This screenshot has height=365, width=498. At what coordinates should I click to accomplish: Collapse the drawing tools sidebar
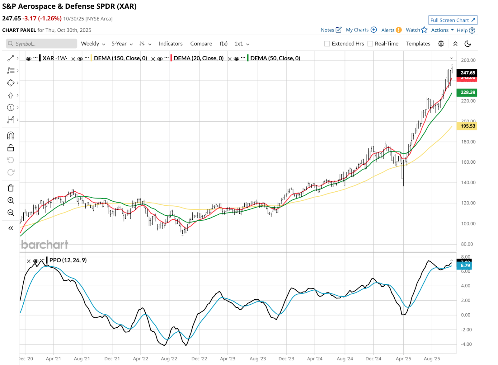point(11,228)
